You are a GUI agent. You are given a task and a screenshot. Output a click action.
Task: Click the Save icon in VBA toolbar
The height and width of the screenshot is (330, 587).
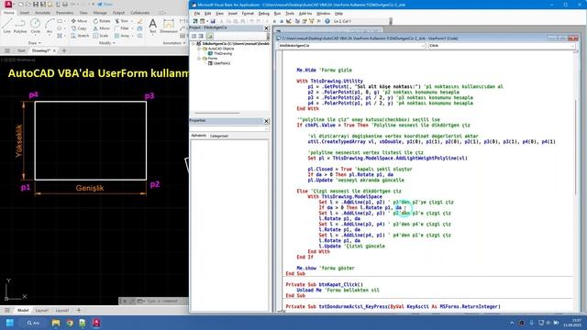pos(213,21)
